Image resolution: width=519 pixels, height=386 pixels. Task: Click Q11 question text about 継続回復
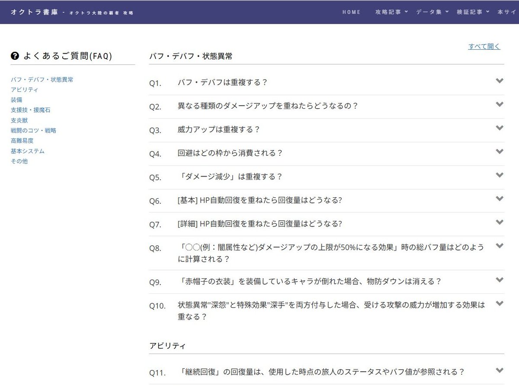321,372
